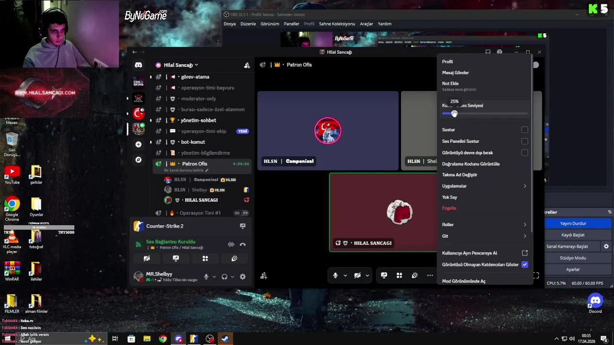614x345 pixels.
Task: Enable Stüdyo Modu in OBS
Action: tap(573, 258)
